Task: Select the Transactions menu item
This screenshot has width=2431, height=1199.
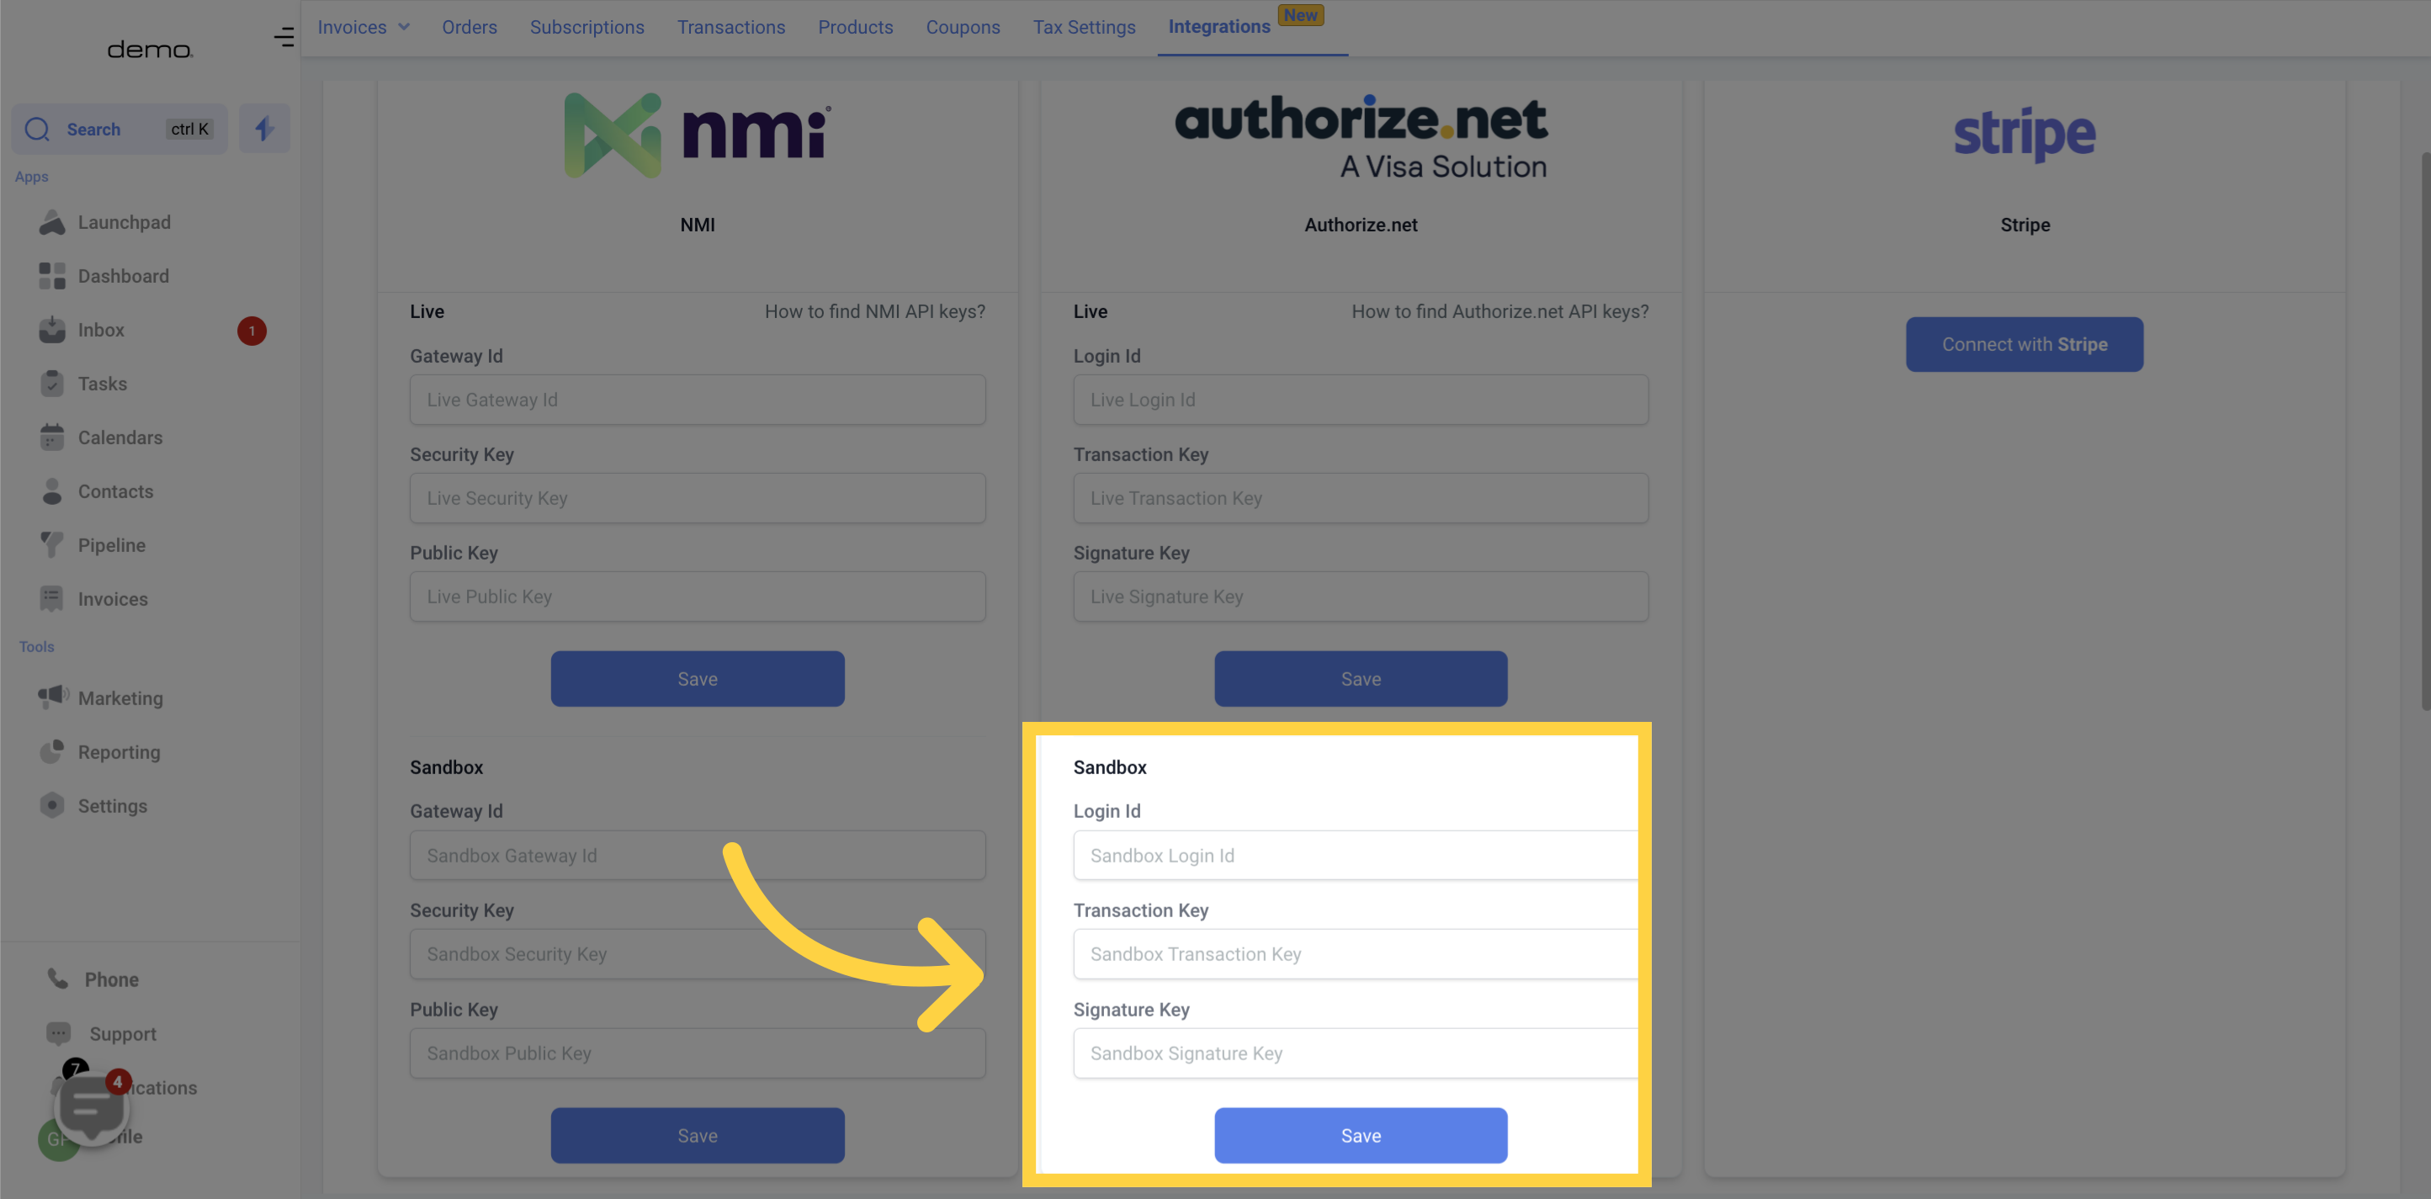Action: 732,28
